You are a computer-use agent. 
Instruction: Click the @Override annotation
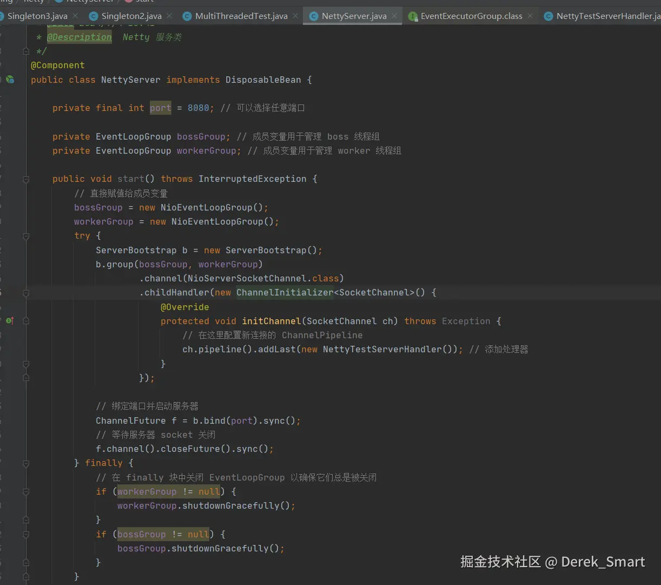pos(185,307)
